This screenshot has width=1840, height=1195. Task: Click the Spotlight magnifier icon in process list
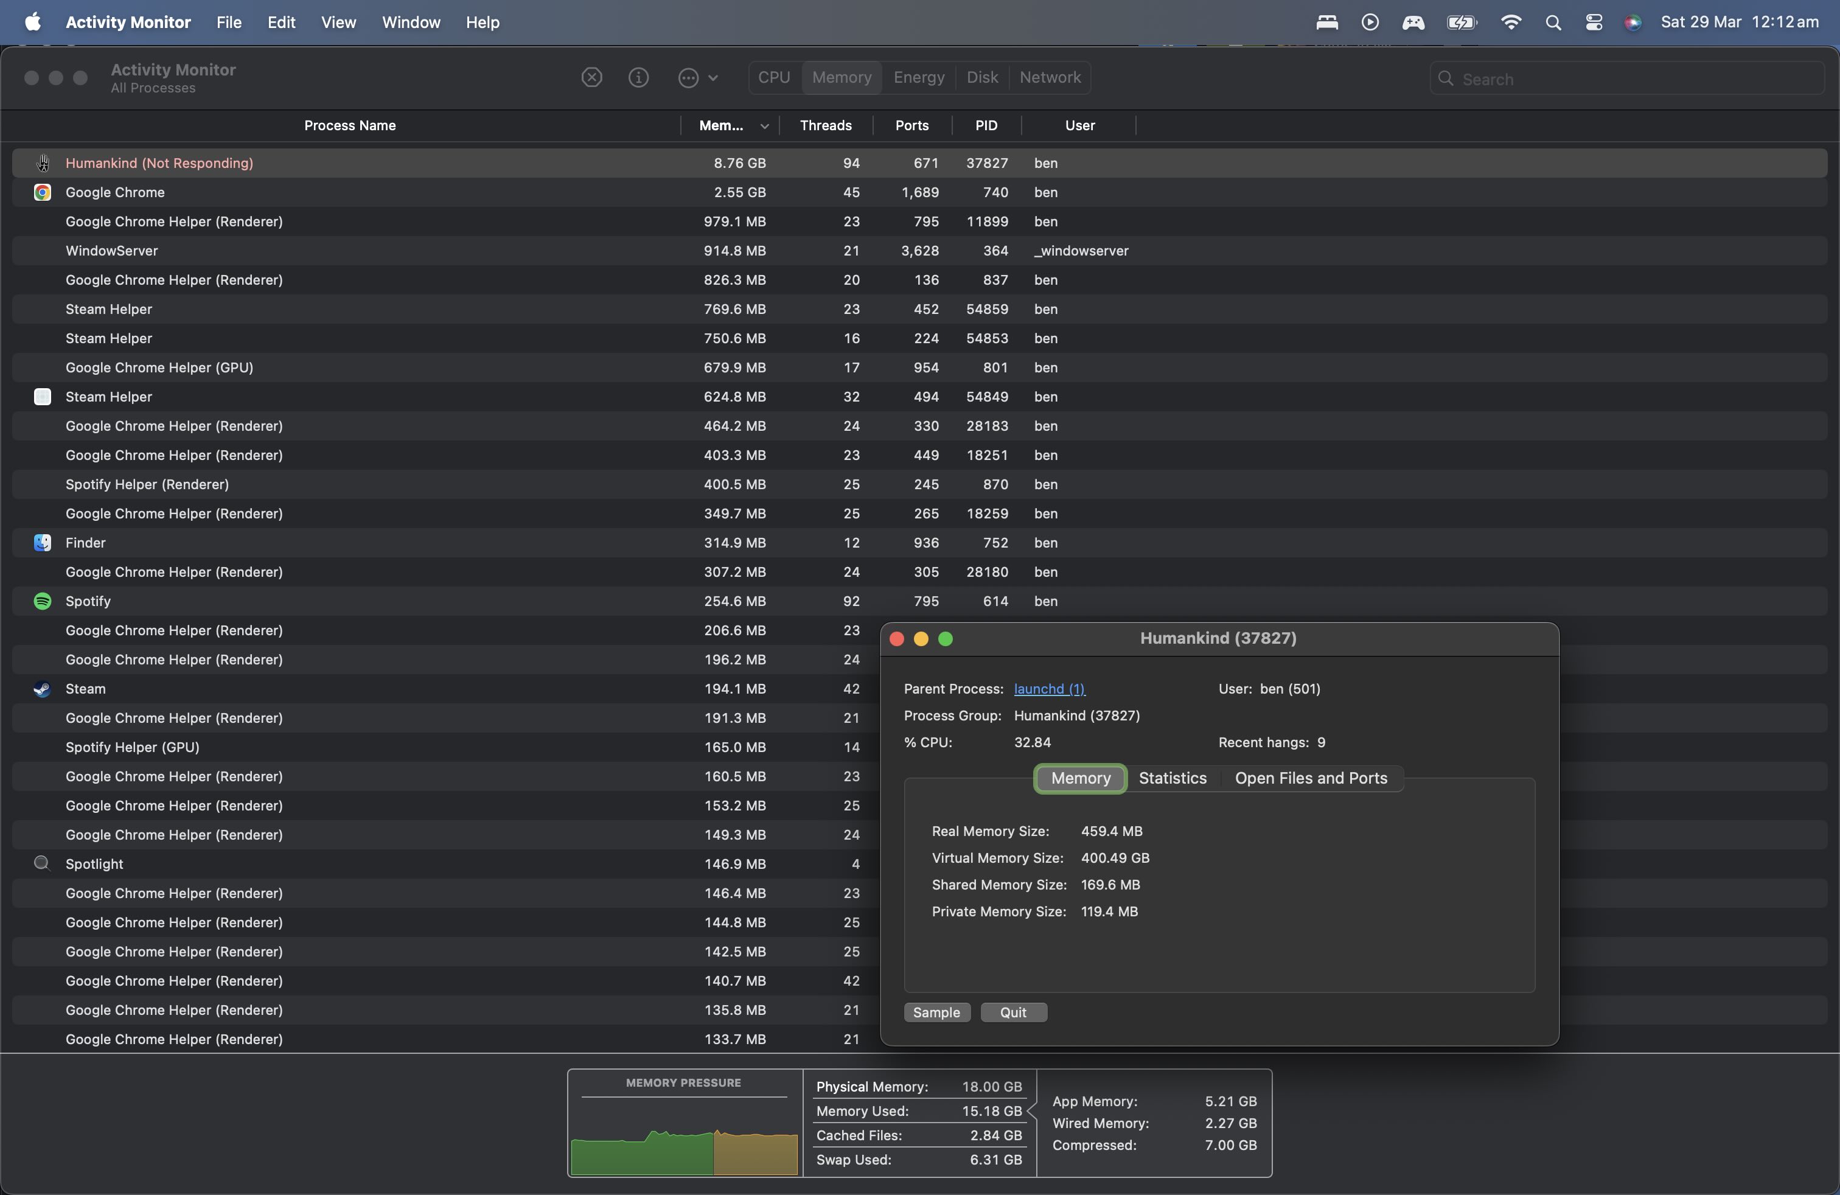[43, 863]
